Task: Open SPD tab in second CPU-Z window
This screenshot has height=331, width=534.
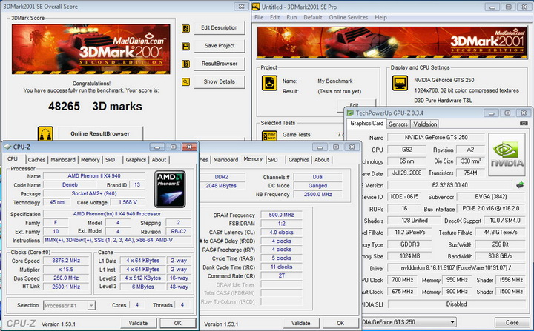Action: 273,159
